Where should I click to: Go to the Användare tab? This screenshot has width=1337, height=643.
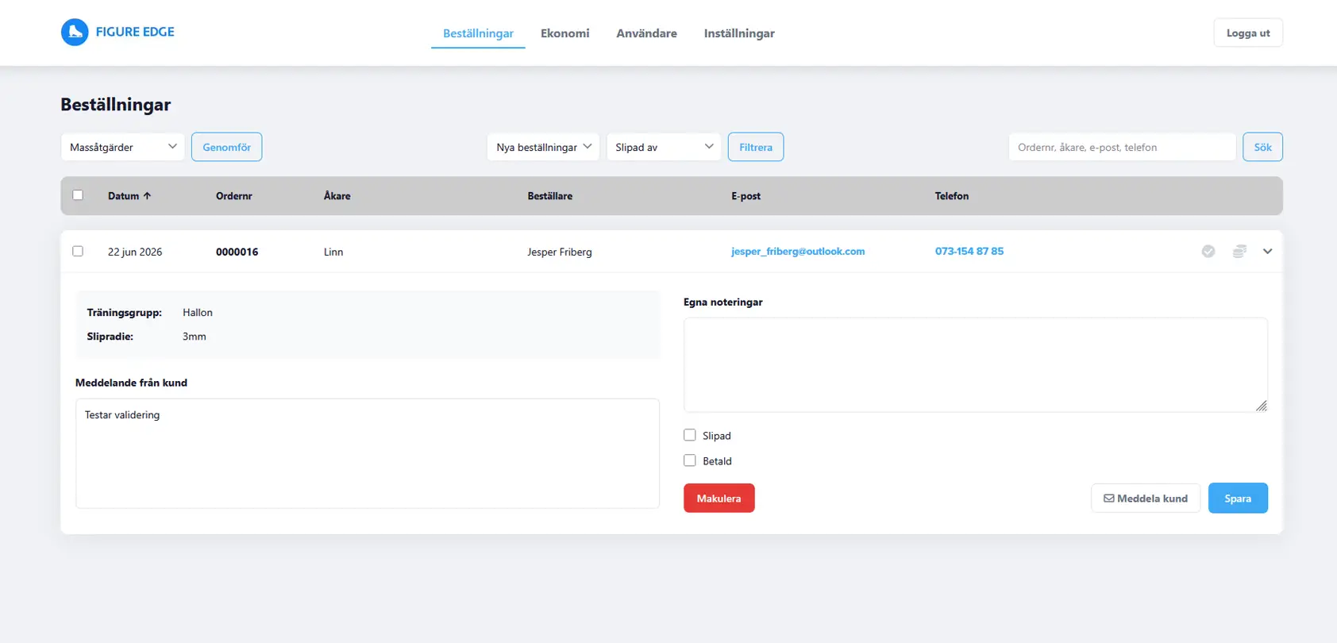coord(647,33)
